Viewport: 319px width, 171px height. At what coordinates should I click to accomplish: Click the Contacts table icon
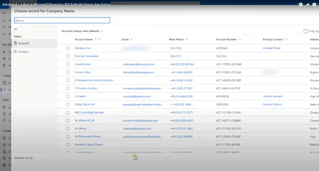tap(15, 52)
